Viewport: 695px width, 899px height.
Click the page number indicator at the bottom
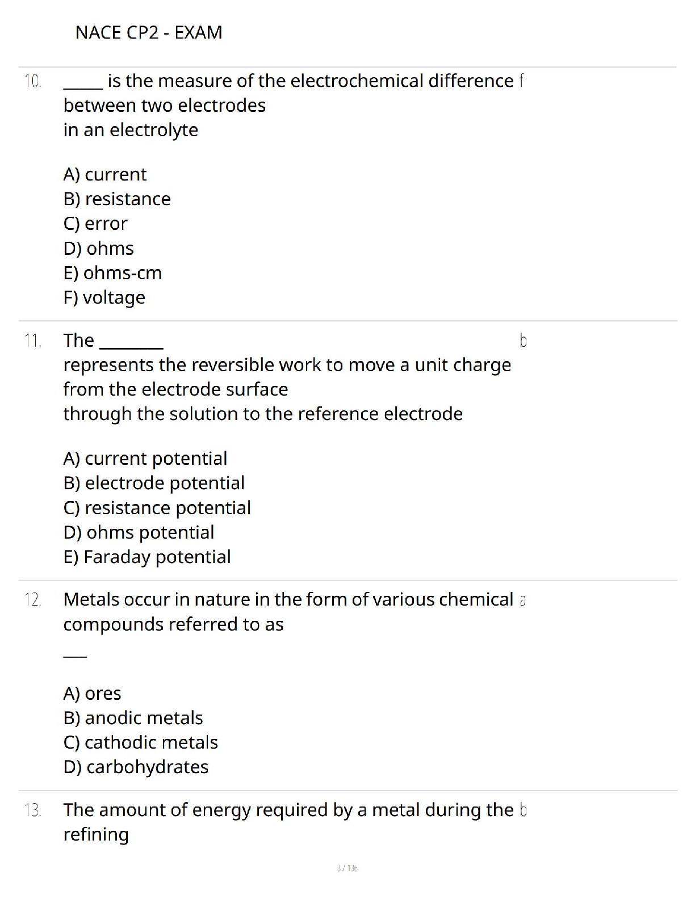click(347, 868)
